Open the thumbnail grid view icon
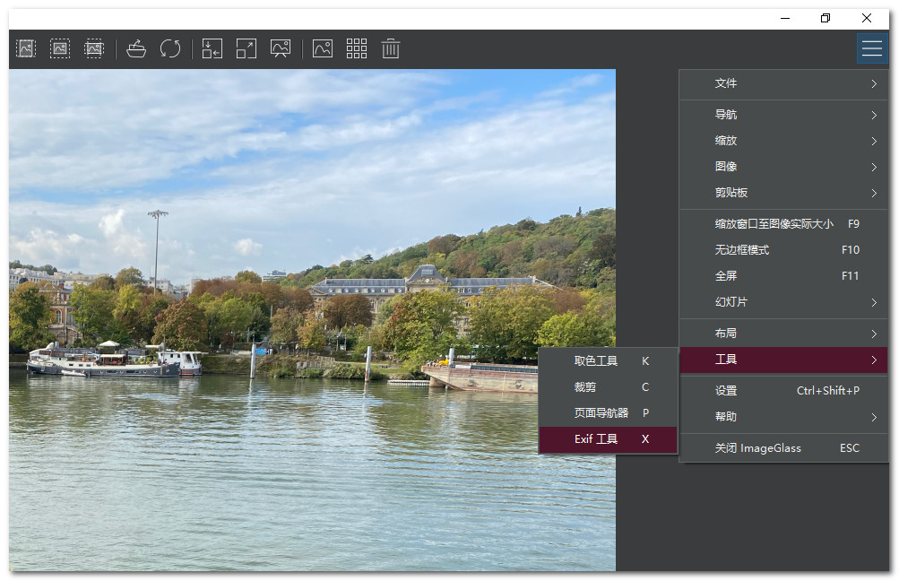The height and width of the screenshot is (581, 899). coord(357,48)
